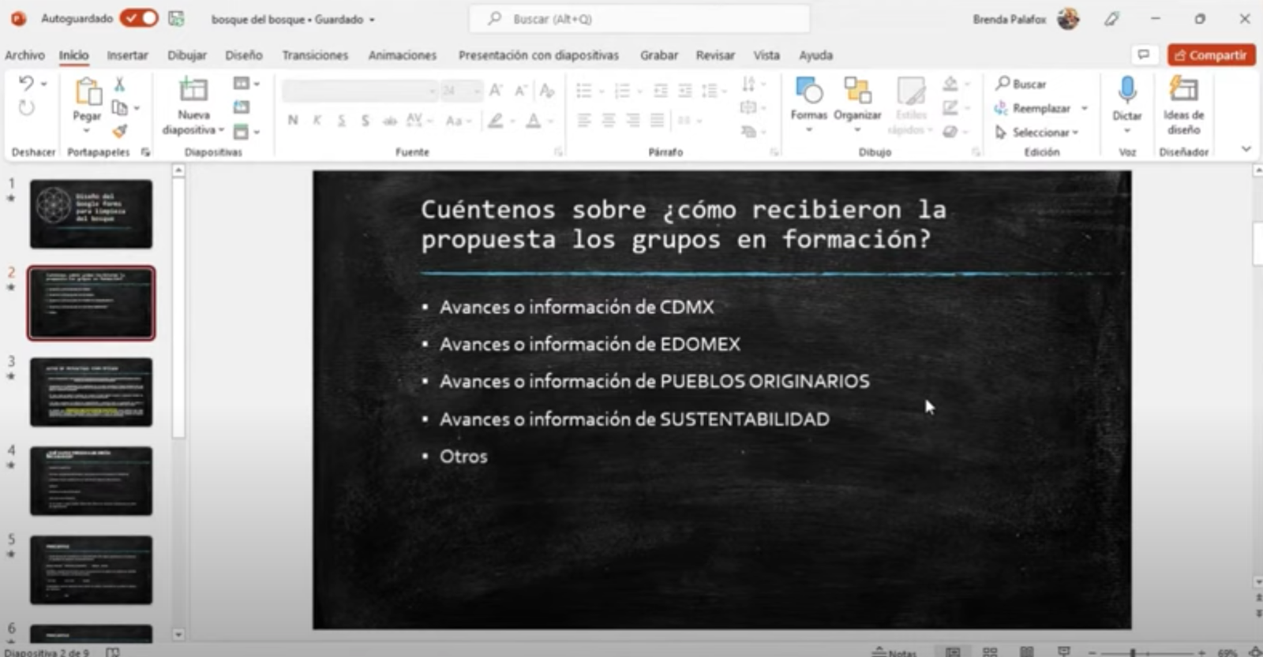
Task: Click the Cut scissors icon
Action: (x=119, y=84)
